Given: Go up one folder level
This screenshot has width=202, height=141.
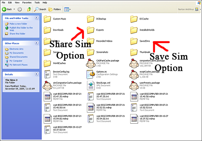Looking at the screenshot, I should pos(29,9).
